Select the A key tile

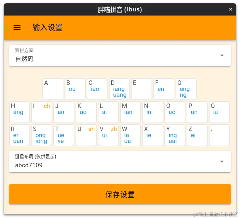click(x=52, y=89)
